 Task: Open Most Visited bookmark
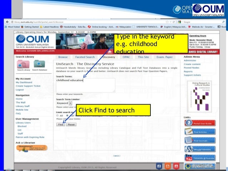pos(13,27)
